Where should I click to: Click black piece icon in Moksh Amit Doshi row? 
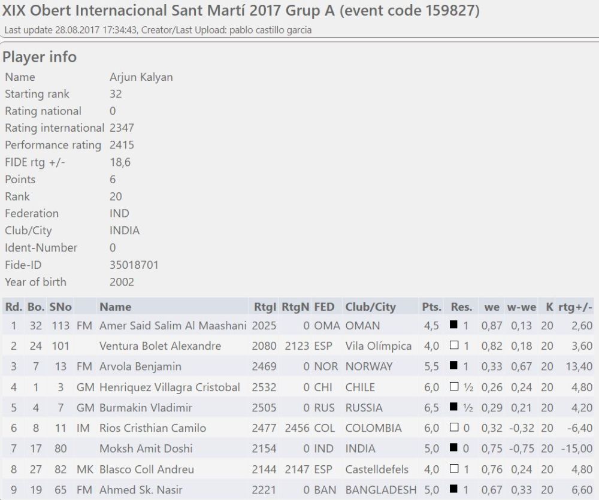(x=454, y=449)
